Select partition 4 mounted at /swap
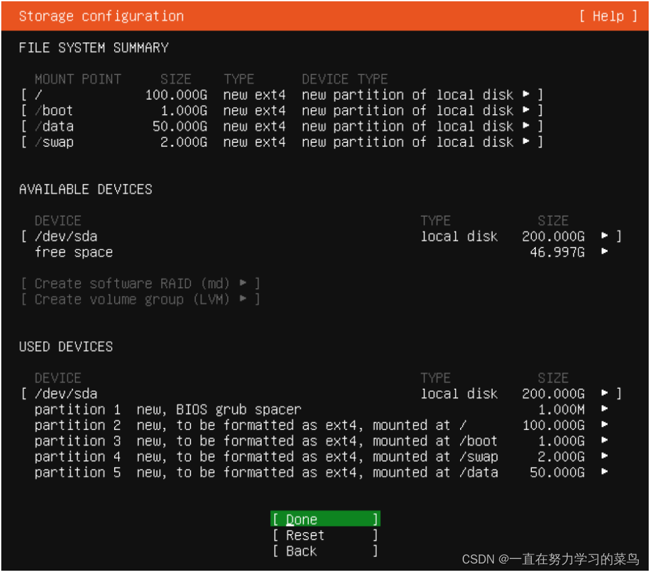The height and width of the screenshot is (572, 650). pos(321,457)
